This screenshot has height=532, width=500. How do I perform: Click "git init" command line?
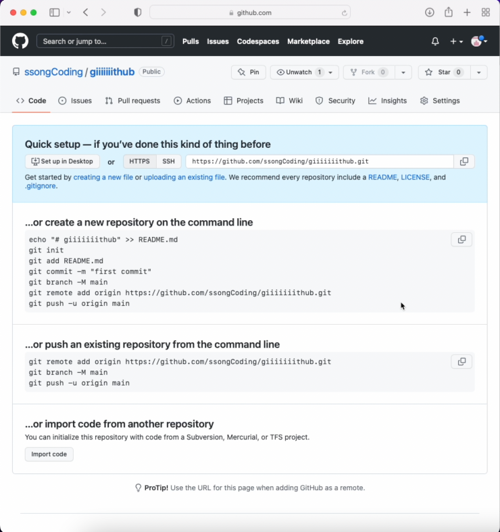[x=46, y=250]
